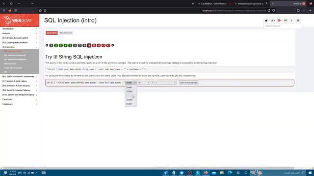
Task: Open the tab list chevron in the title bar
Action: pos(32,3)
